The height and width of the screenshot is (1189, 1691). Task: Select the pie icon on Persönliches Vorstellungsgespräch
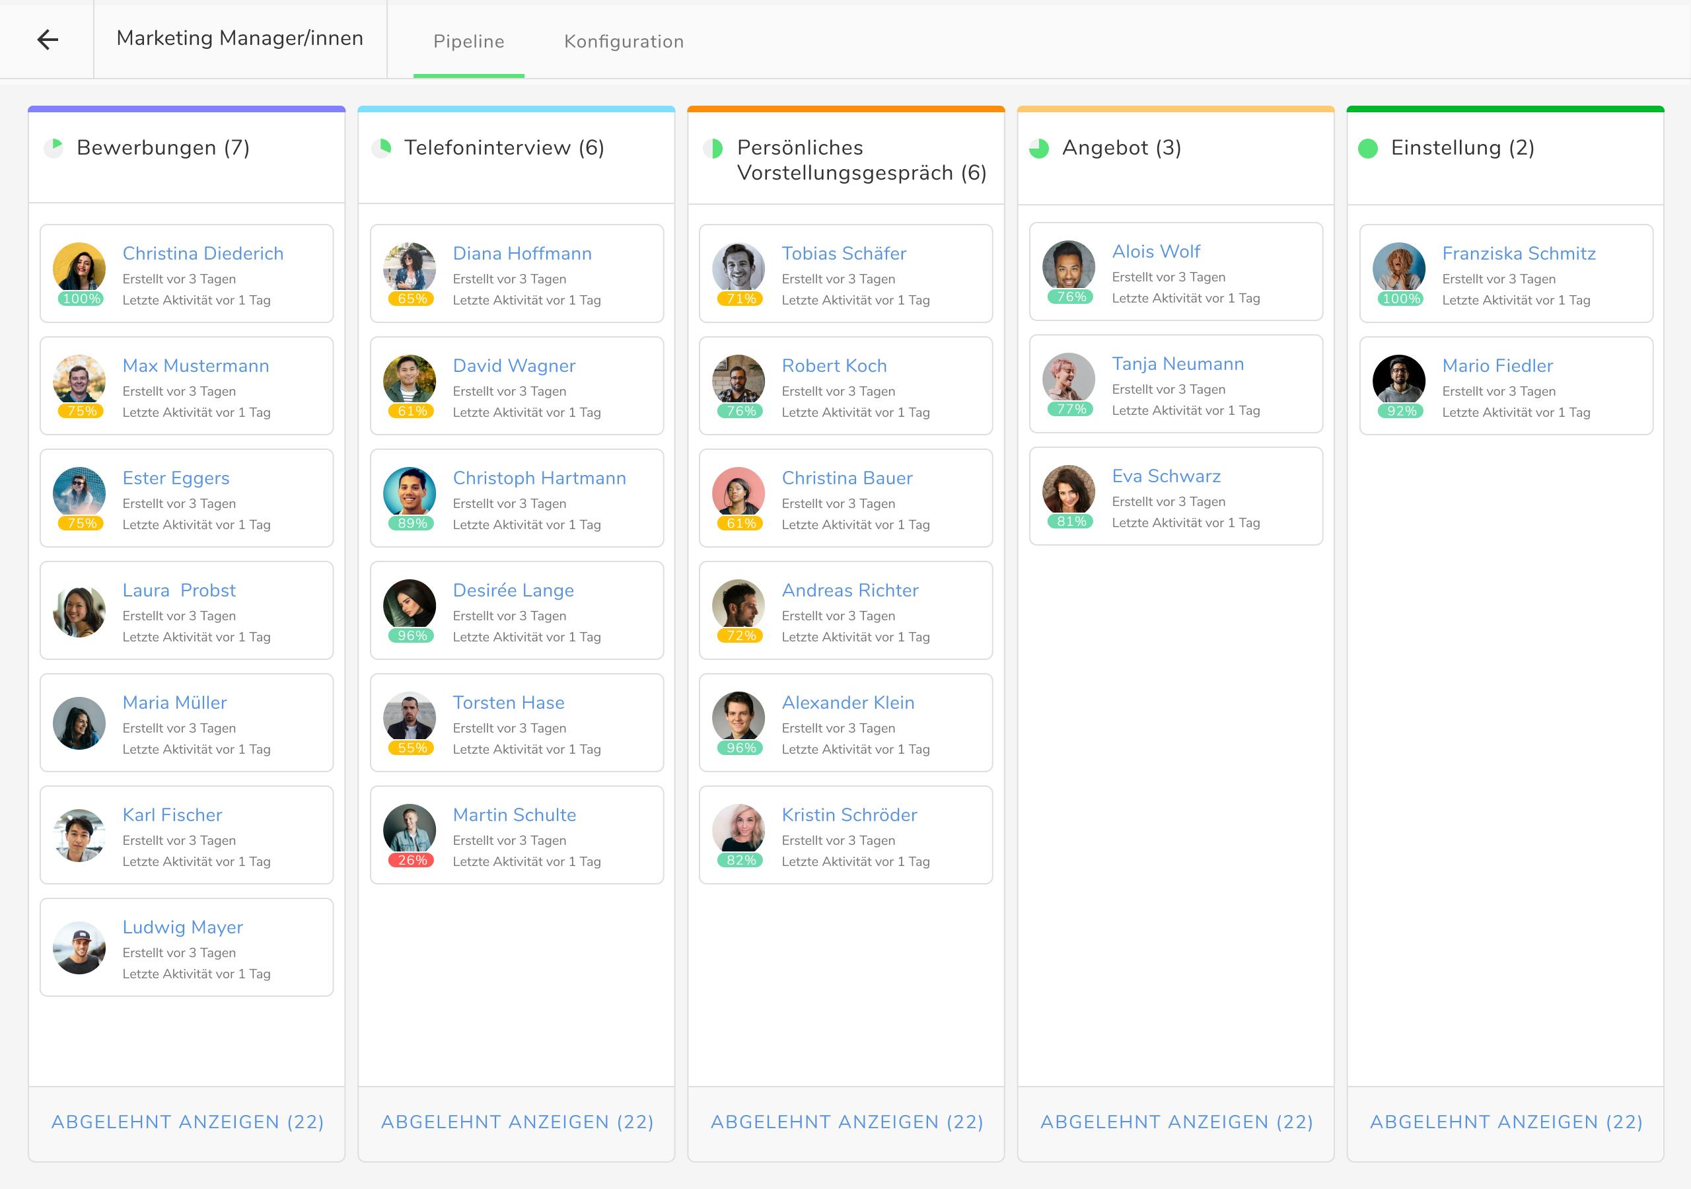point(713,147)
